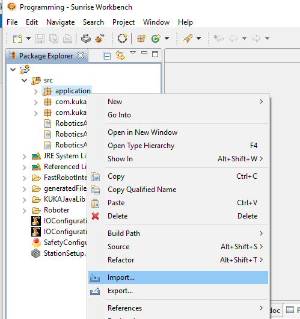
Task: Click the Synchronize project toolbar icon
Action: tap(86, 39)
